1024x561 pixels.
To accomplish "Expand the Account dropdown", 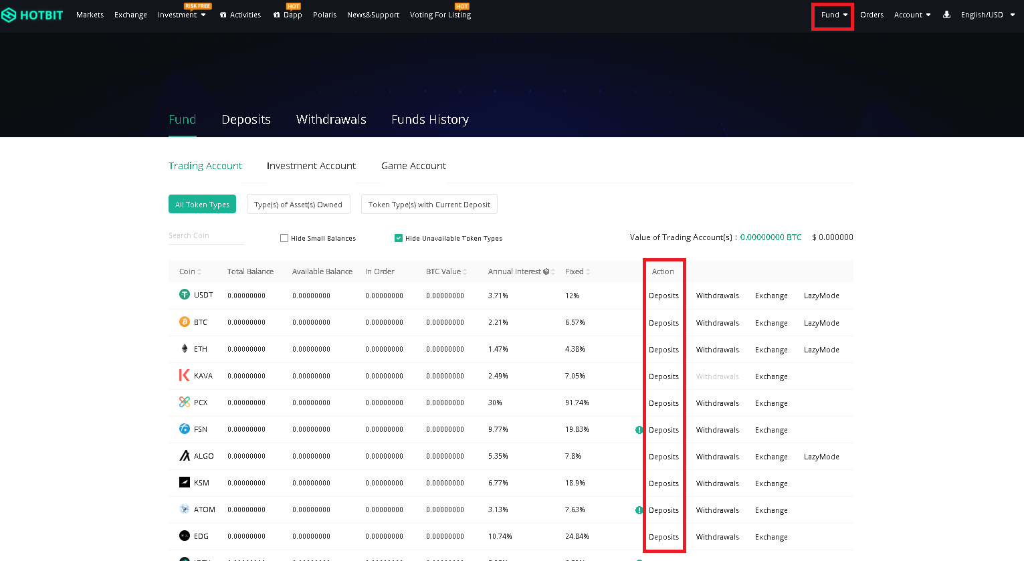I will coord(912,15).
